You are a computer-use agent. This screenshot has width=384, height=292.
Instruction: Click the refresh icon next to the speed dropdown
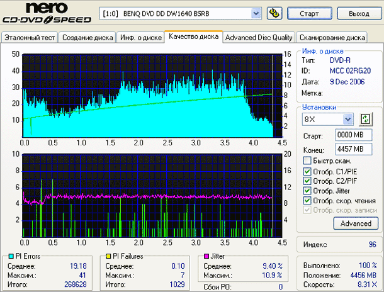point(365,119)
